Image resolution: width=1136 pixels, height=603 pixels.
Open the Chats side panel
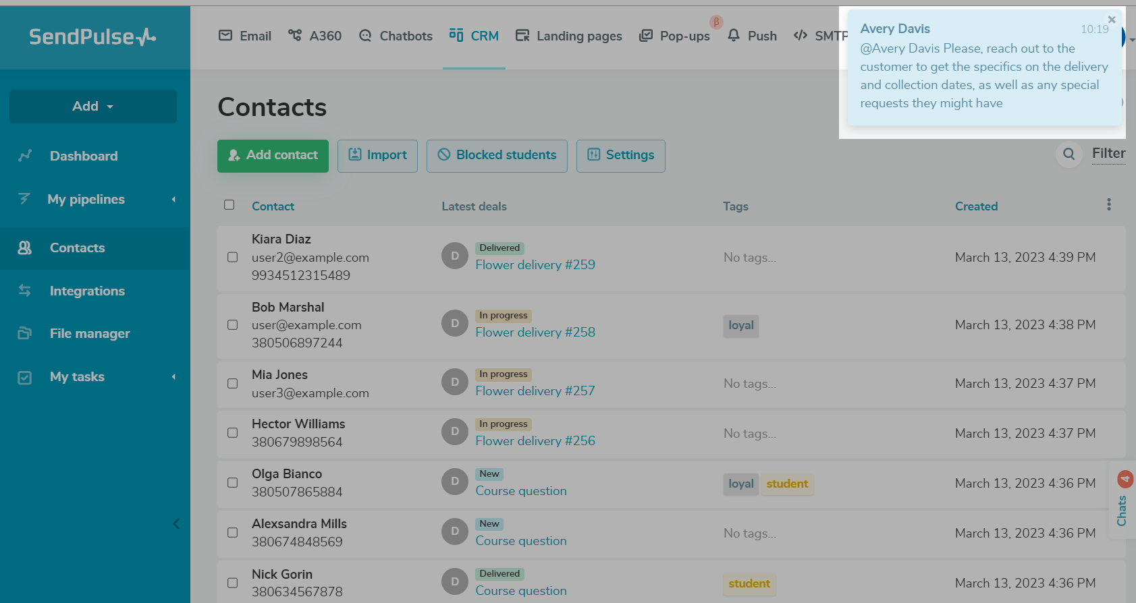1123,500
